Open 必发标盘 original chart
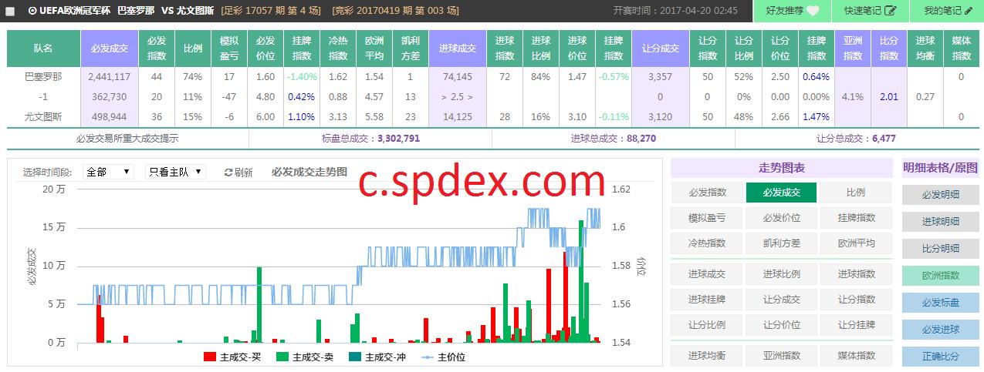 click(x=940, y=303)
